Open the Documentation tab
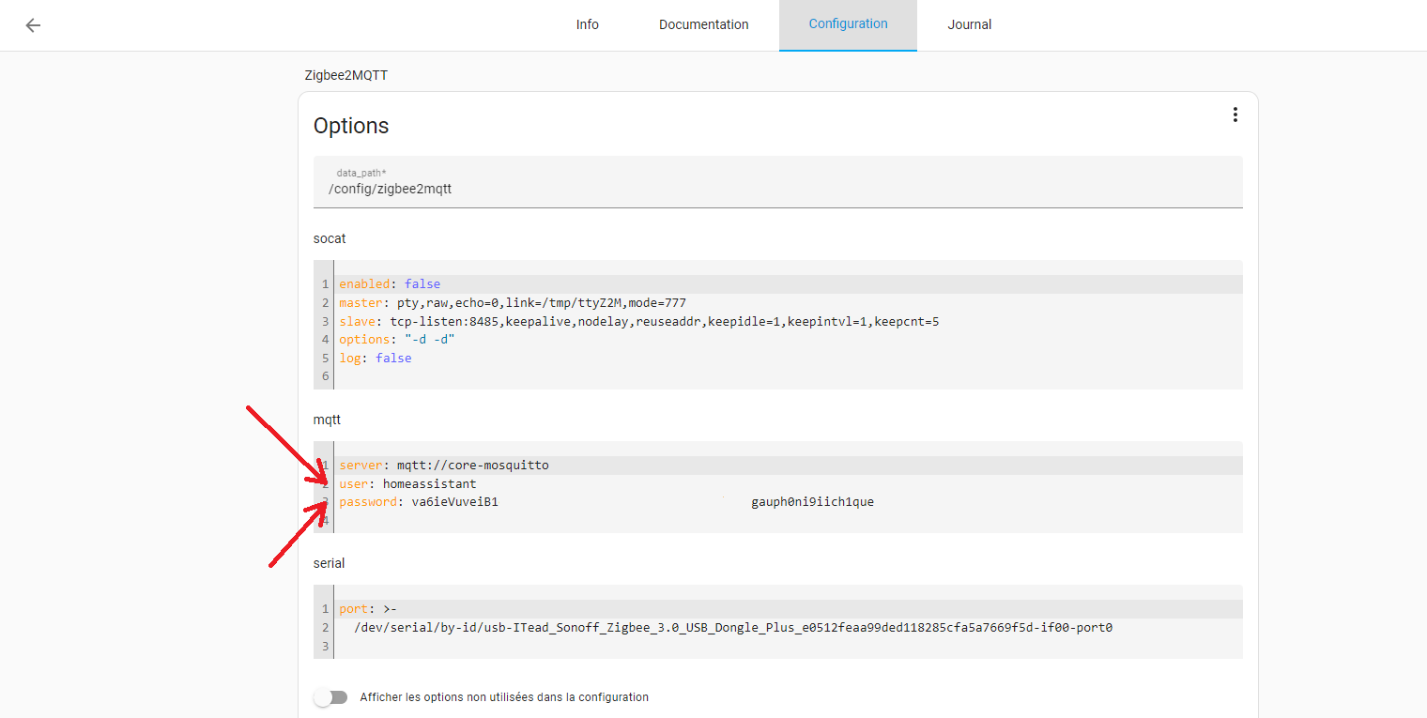The height and width of the screenshot is (718, 1427). (703, 24)
